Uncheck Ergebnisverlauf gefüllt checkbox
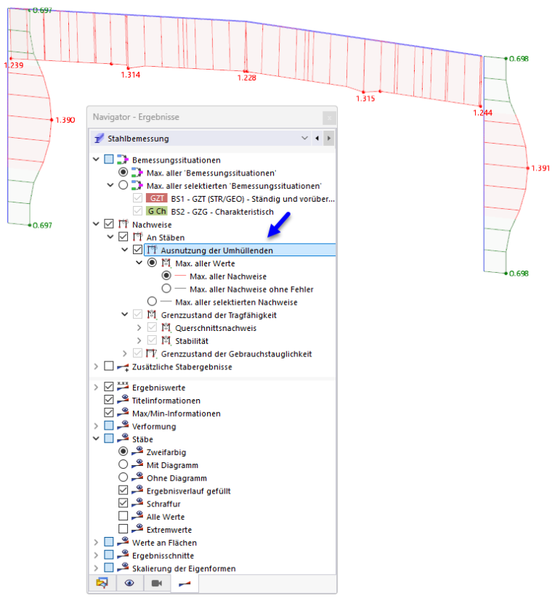 pos(123,490)
